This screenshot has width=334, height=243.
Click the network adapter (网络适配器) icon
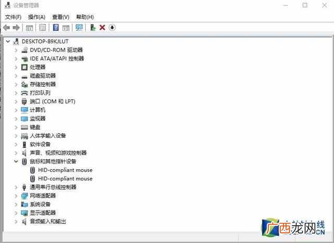click(25, 195)
